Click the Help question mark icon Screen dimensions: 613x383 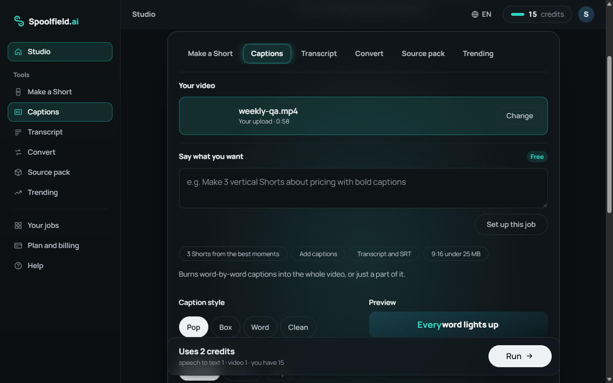18,266
